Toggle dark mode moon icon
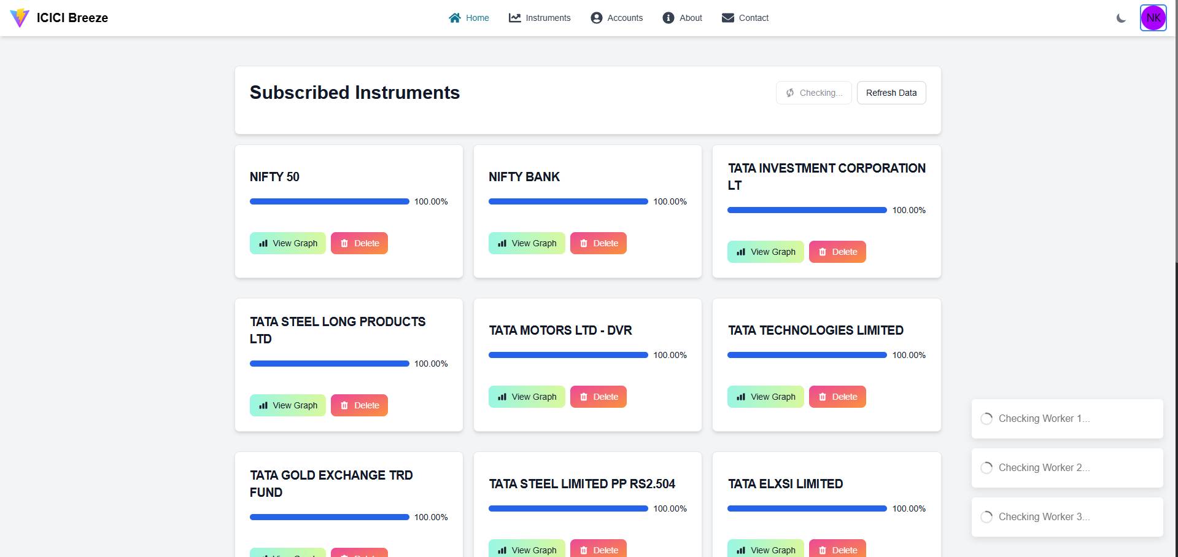 click(x=1121, y=18)
